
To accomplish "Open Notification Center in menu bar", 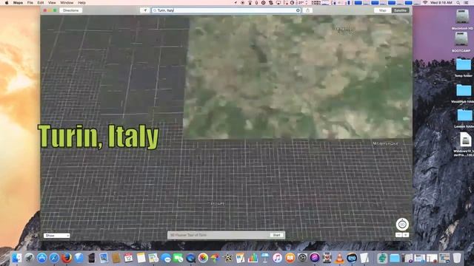I will click(x=467, y=3).
